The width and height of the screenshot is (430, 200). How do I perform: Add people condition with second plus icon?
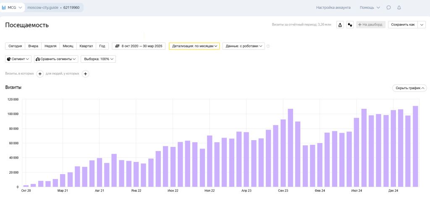(86, 74)
